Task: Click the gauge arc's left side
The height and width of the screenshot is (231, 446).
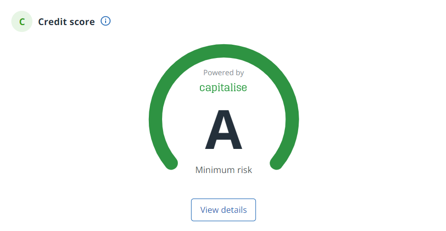Action: [x=156, y=119]
